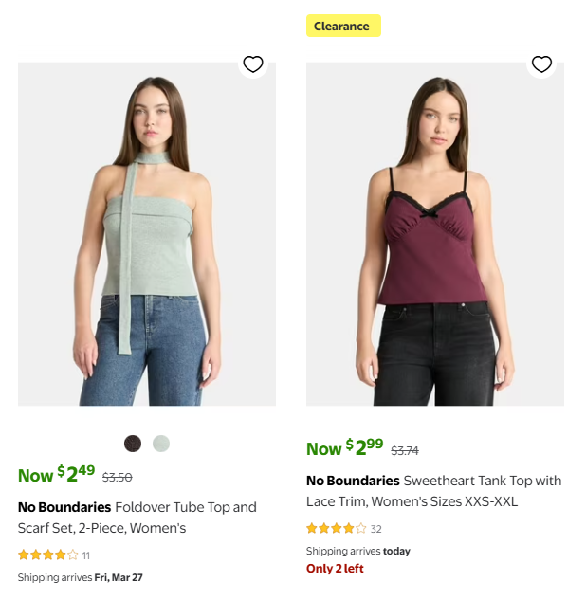Viewport: 586px width, 600px height.
Task: Select the light sage green color swatch
Action: tap(161, 444)
